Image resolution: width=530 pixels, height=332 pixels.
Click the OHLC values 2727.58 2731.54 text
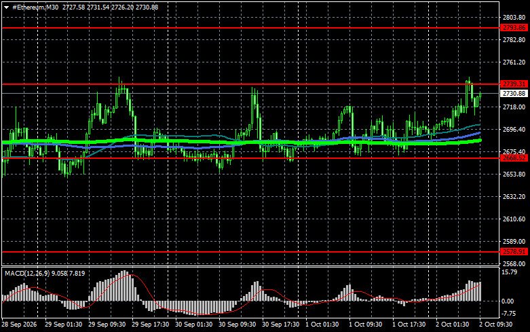point(86,7)
